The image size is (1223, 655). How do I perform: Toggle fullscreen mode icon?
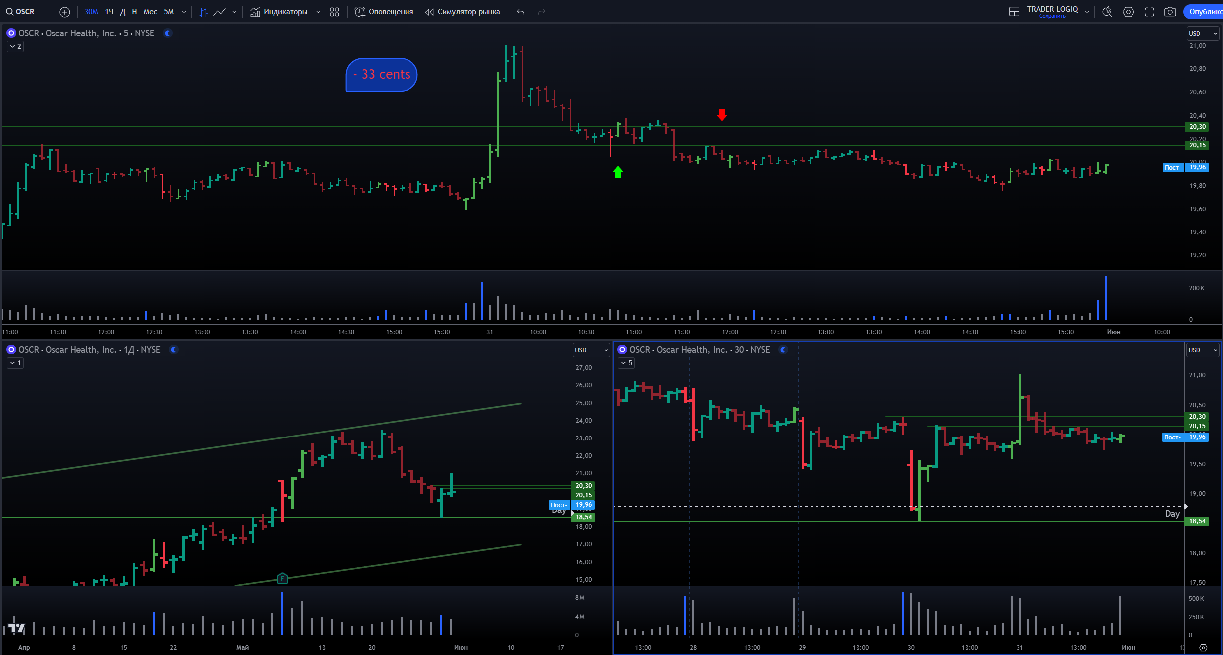(x=1149, y=12)
